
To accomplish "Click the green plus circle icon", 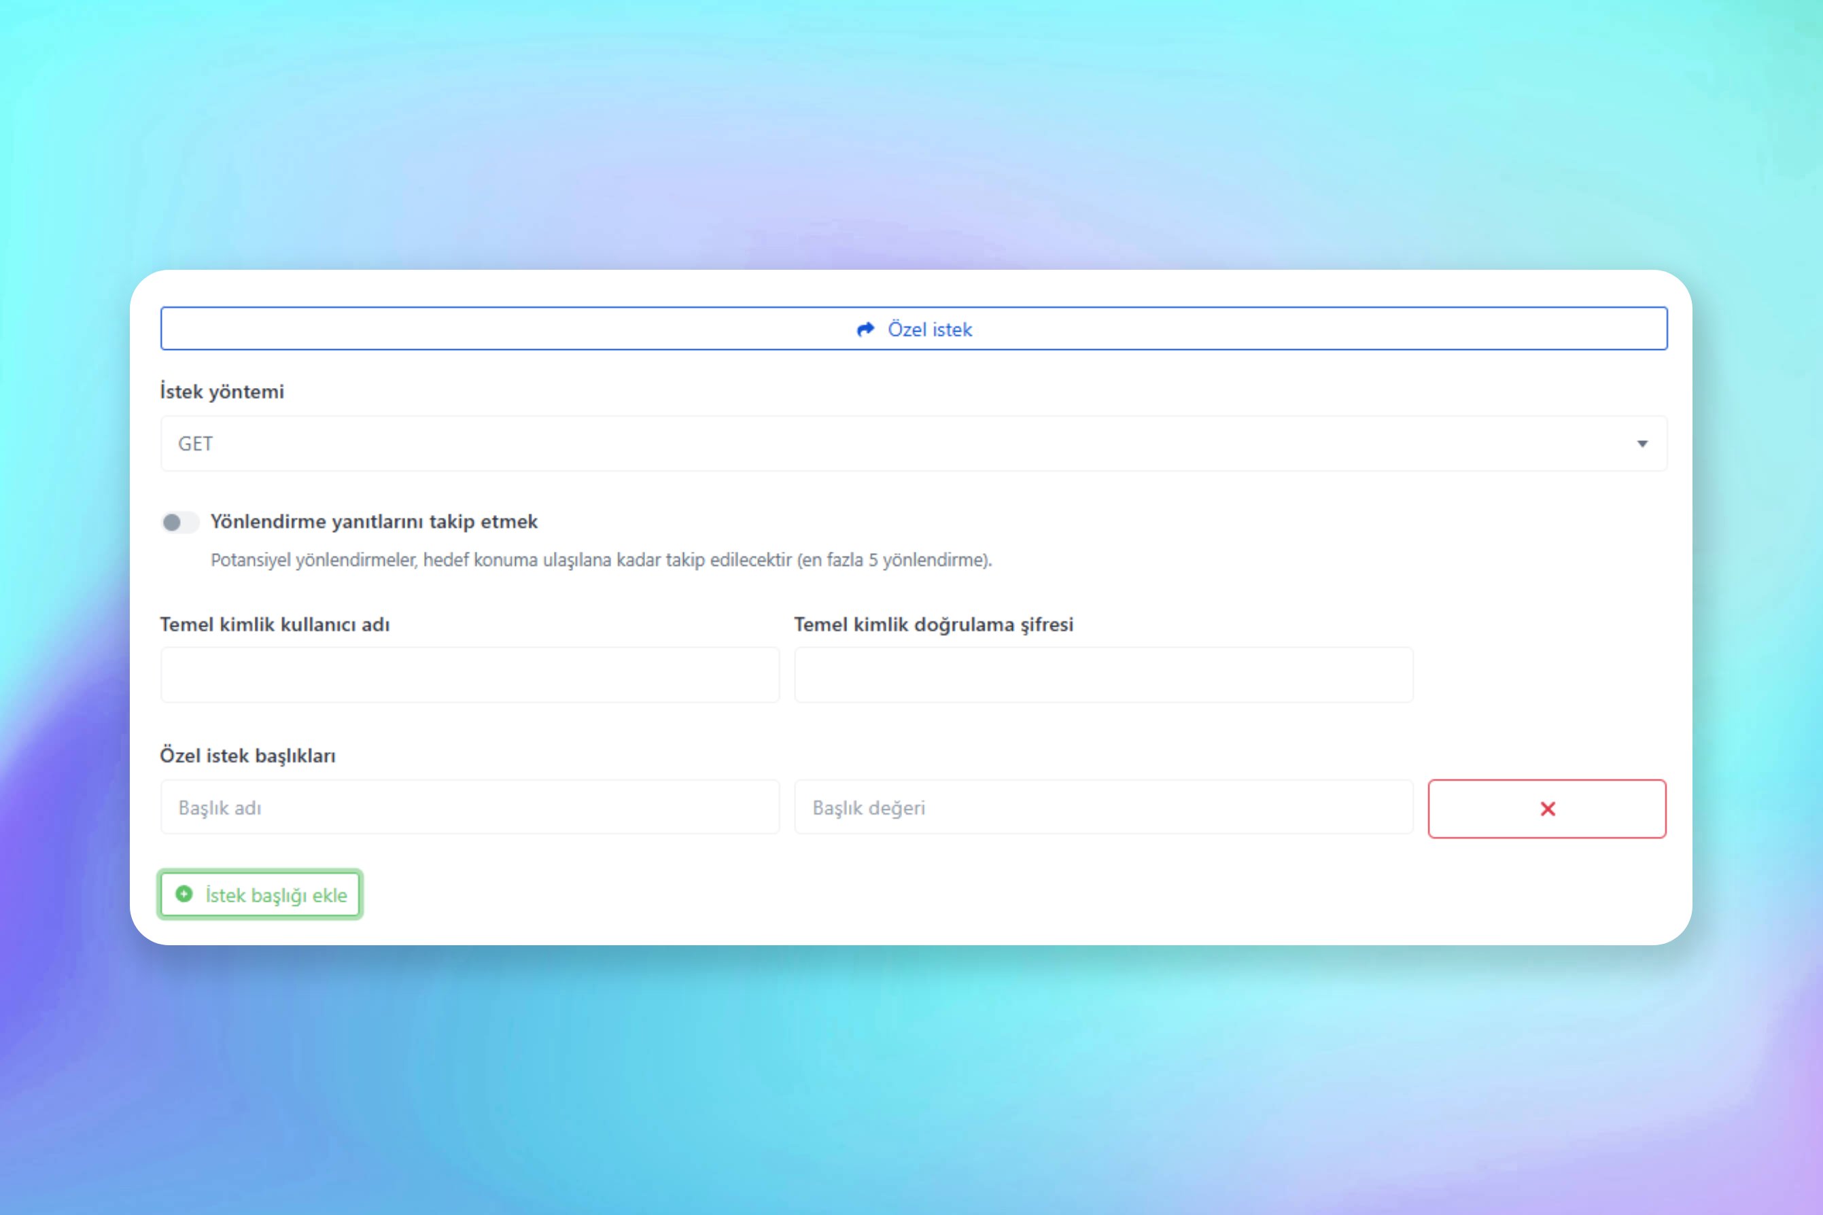I will (x=184, y=894).
